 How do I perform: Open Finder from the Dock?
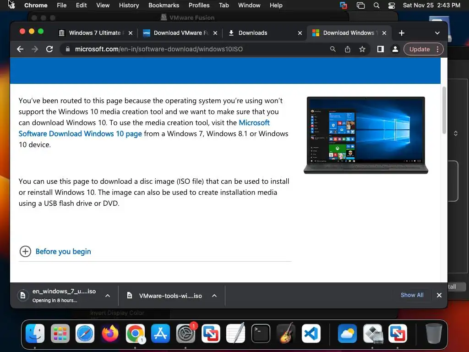point(35,333)
